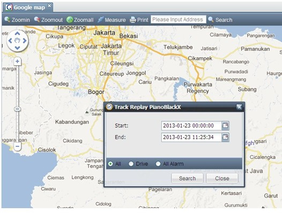Pan the map up arrow

pyautogui.click(x=17, y=33)
